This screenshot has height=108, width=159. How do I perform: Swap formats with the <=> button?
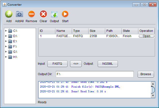tap(76, 64)
